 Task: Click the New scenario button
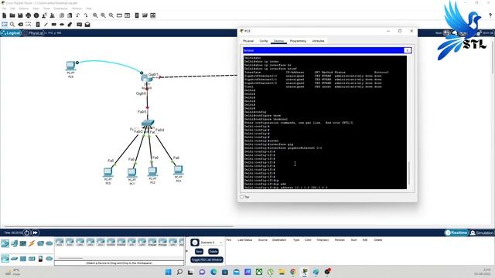(199, 252)
